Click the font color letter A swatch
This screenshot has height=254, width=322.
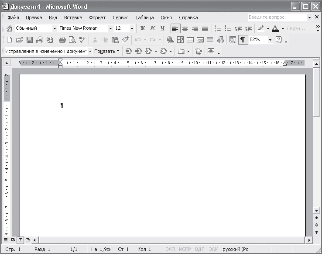(275, 28)
